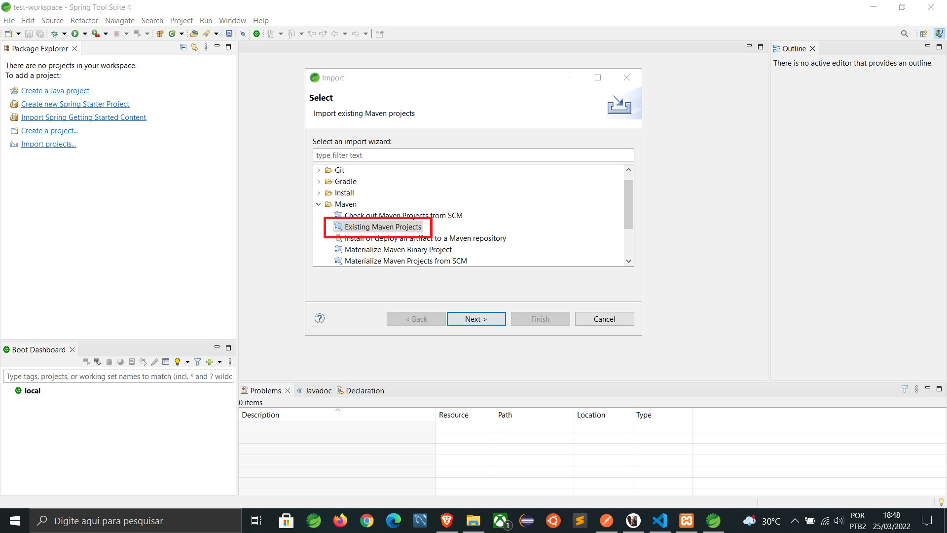Expand the Gradle folder node
The image size is (947, 533).
click(319, 182)
